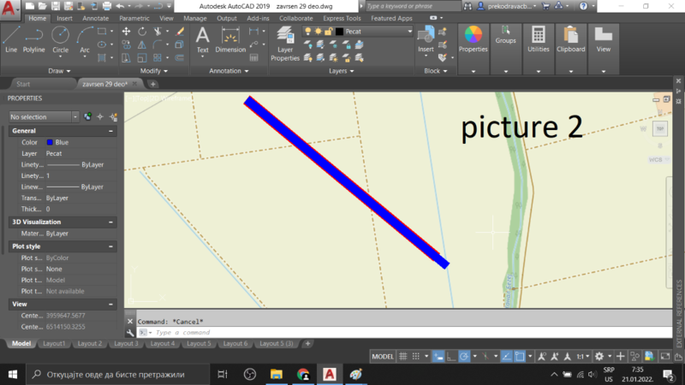Click the Blue color swatch property
This screenshot has width=685, height=385.
pyautogui.click(x=51, y=142)
